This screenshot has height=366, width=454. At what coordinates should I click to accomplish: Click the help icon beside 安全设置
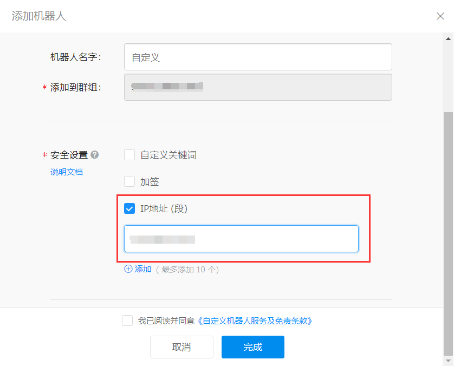[94, 155]
